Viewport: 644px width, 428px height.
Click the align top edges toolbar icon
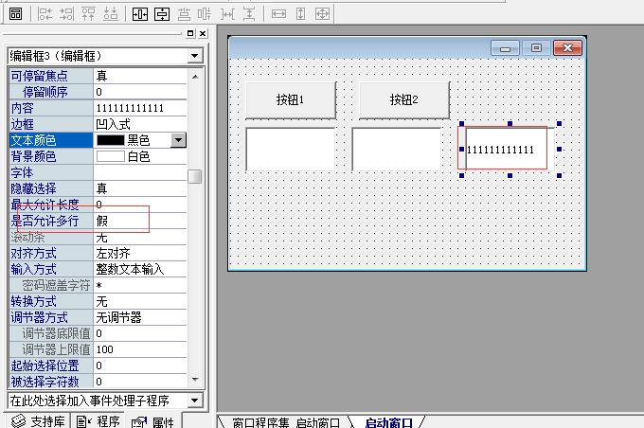(x=88, y=14)
